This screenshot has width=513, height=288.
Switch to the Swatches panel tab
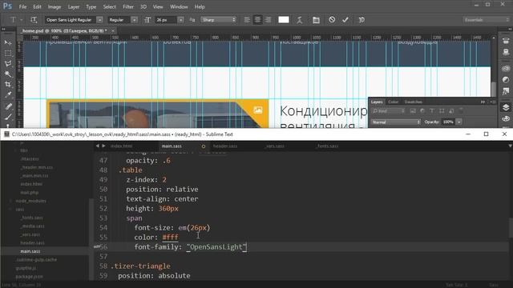click(414, 102)
